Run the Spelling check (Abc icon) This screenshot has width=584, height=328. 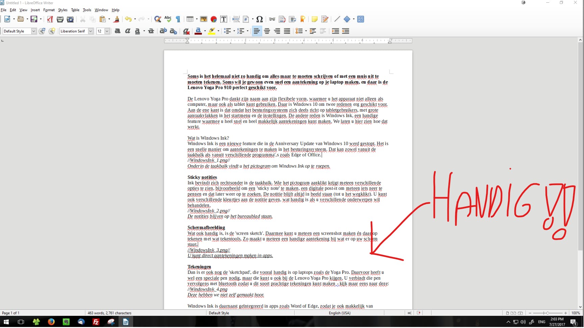click(168, 19)
